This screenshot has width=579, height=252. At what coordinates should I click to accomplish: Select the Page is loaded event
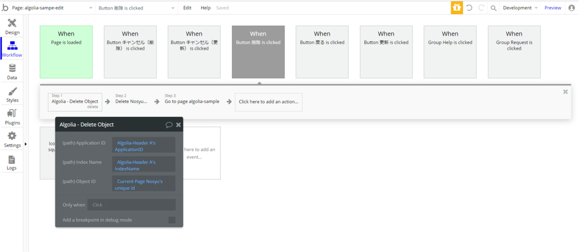tap(66, 52)
